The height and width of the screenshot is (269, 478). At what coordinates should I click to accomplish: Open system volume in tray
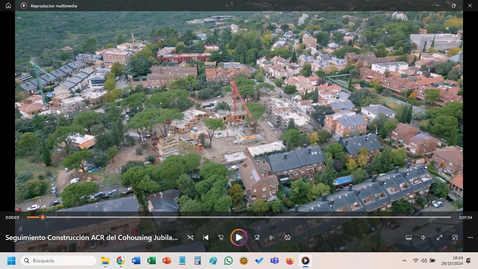(x=424, y=260)
